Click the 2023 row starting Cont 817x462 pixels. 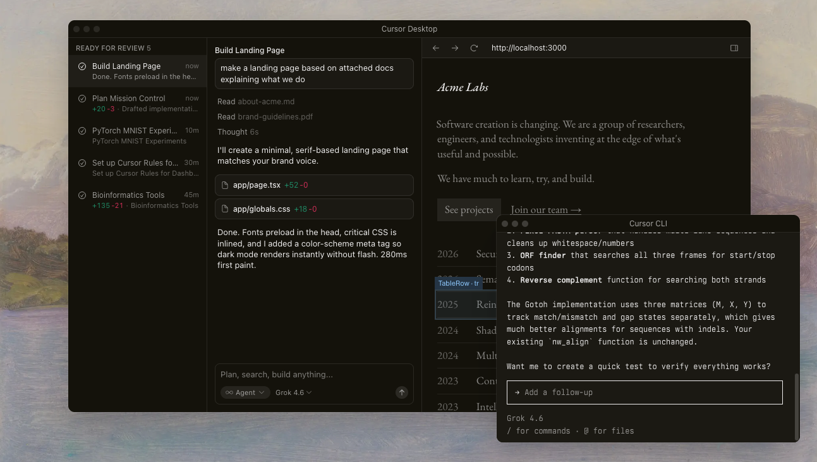click(466, 381)
